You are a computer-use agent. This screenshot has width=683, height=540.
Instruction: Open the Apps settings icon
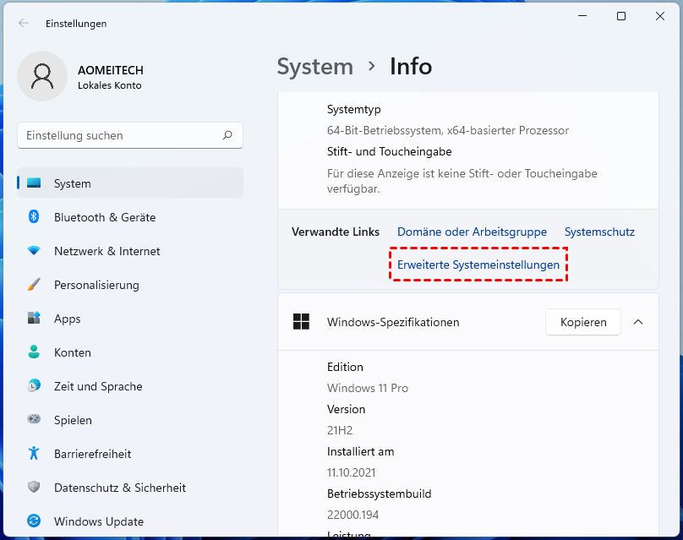[x=34, y=319]
